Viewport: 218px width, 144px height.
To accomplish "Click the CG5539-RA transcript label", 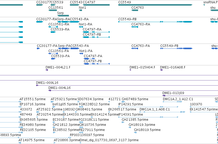I will coord(60,29).
